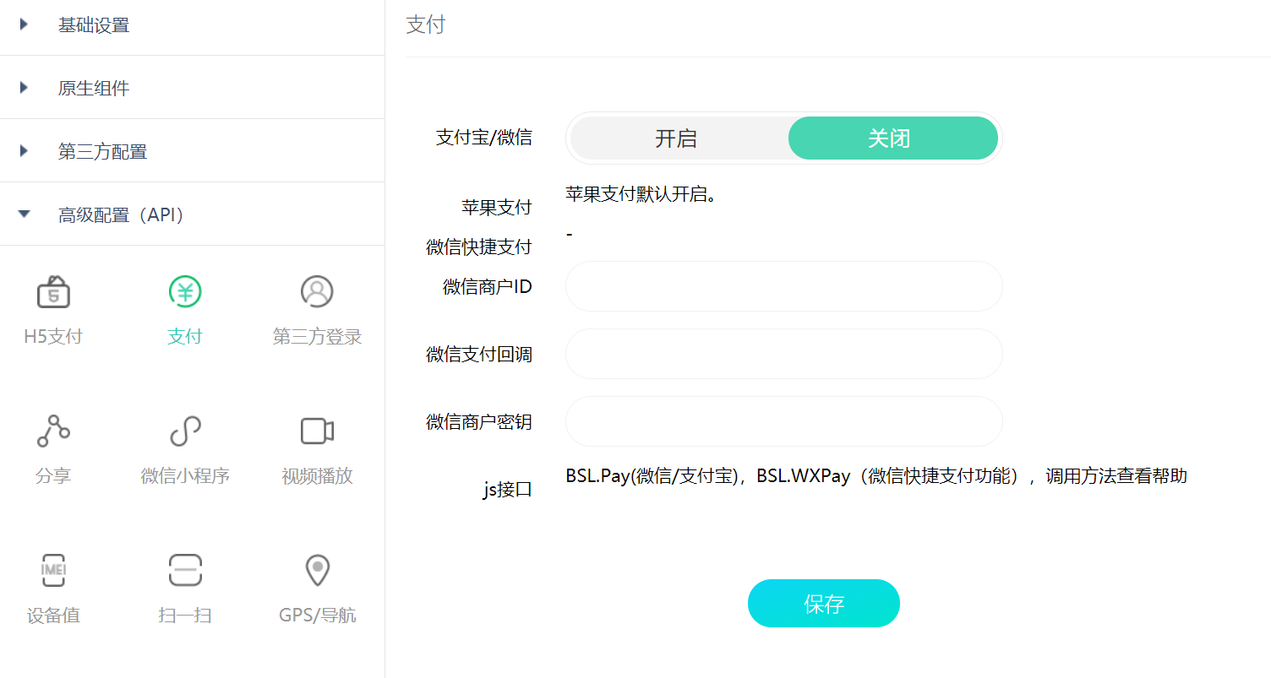
Task: Open the 设备值 IMEI icon
Action: (53, 571)
